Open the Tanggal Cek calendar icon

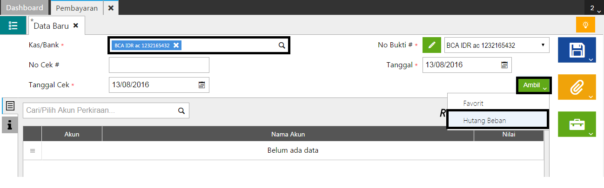coord(201,85)
